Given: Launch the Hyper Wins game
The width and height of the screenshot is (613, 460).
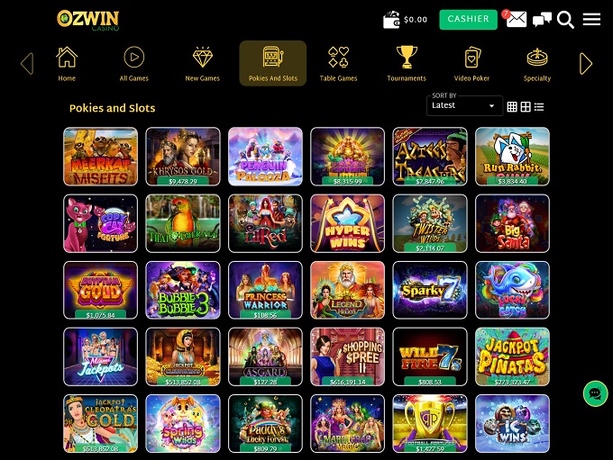Looking at the screenshot, I should coord(348,223).
